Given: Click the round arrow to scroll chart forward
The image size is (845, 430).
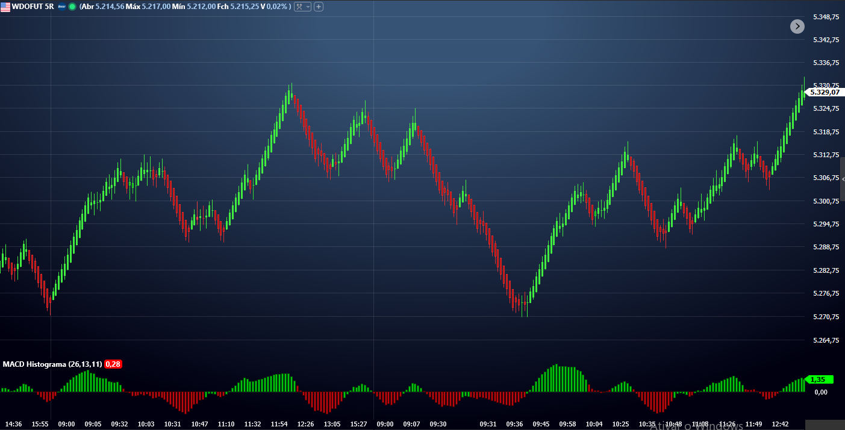Looking at the screenshot, I should point(797,26).
